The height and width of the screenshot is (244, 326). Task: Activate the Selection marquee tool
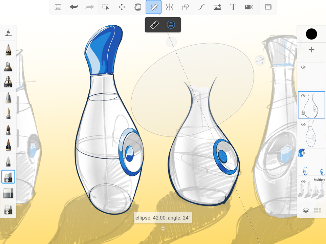click(106, 7)
